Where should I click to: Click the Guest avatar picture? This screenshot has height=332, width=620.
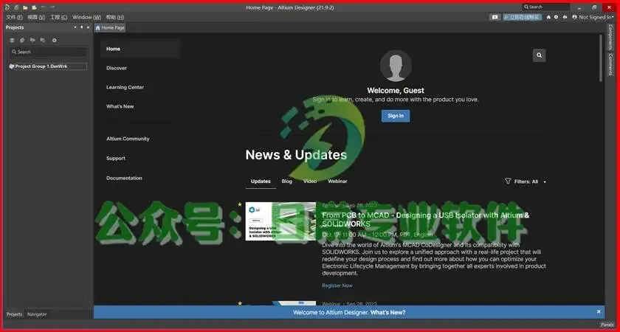pyautogui.click(x=396, y=66)
